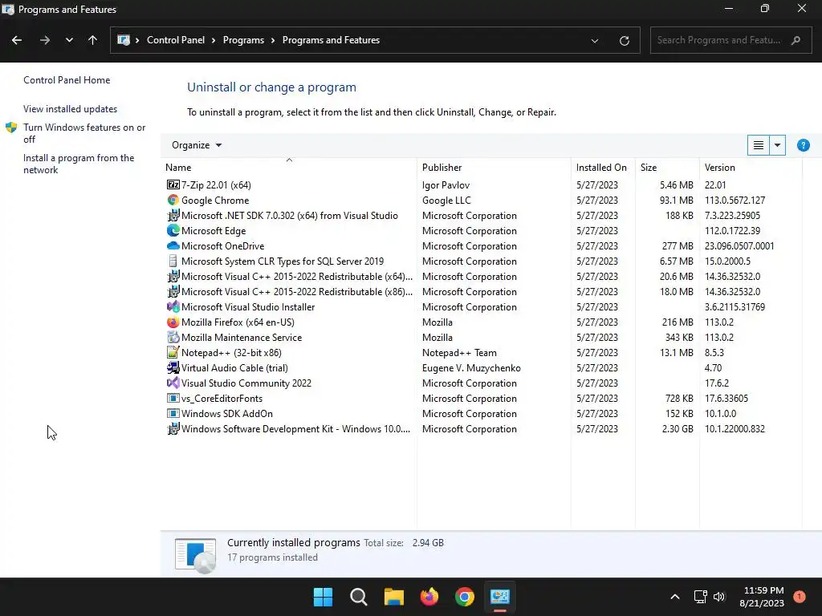
Task: Click the Control Panel icon in address bar
Action: [124, 40]
